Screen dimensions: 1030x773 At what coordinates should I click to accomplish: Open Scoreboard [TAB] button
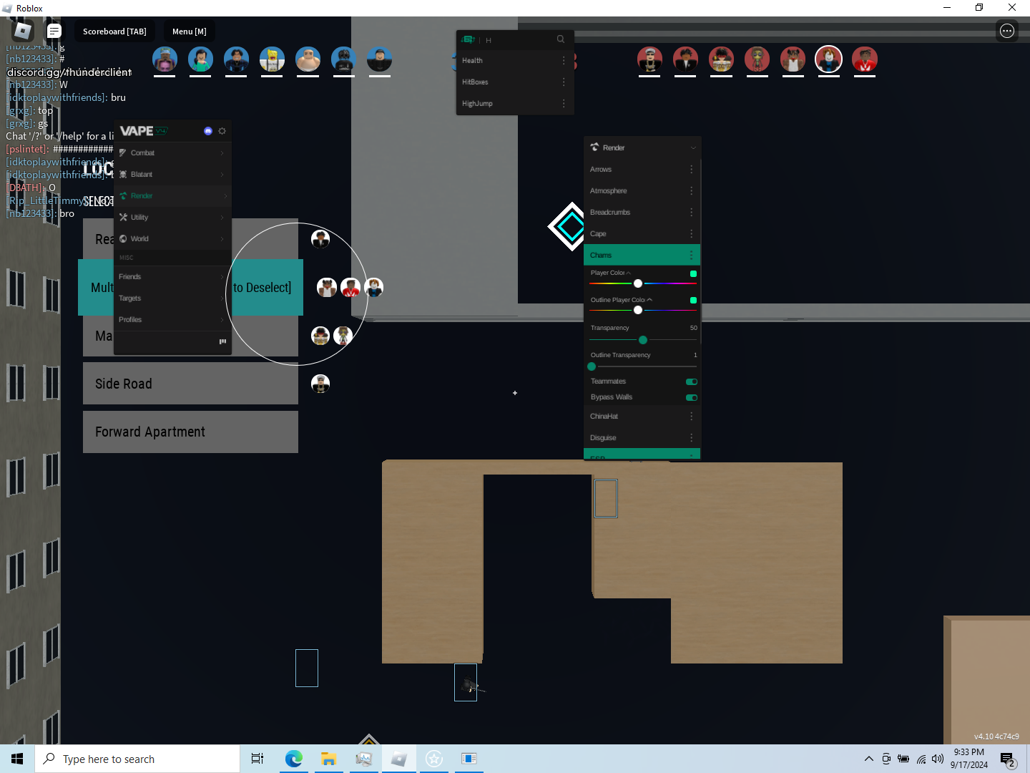(114, 31)
